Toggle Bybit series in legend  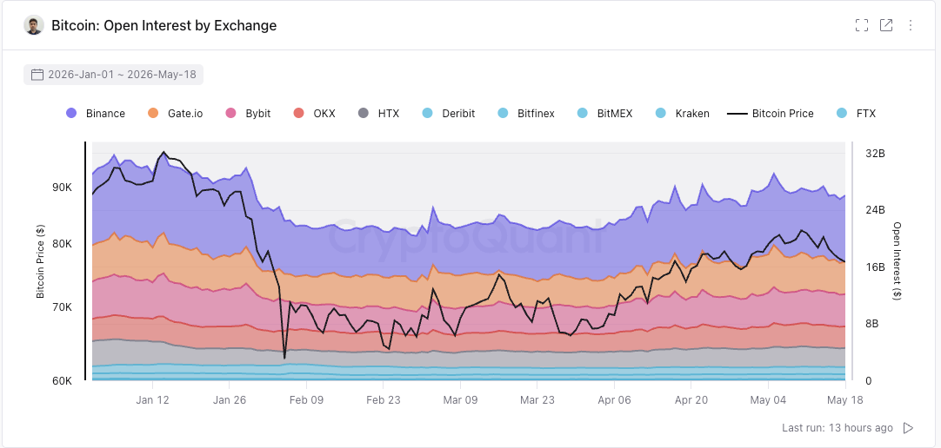pyautogui.click(x=248, y=113)
